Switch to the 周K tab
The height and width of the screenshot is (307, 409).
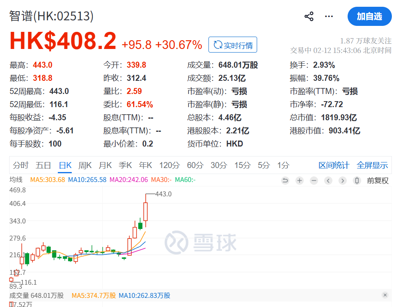pyautogui.click(x=85, y=165)
